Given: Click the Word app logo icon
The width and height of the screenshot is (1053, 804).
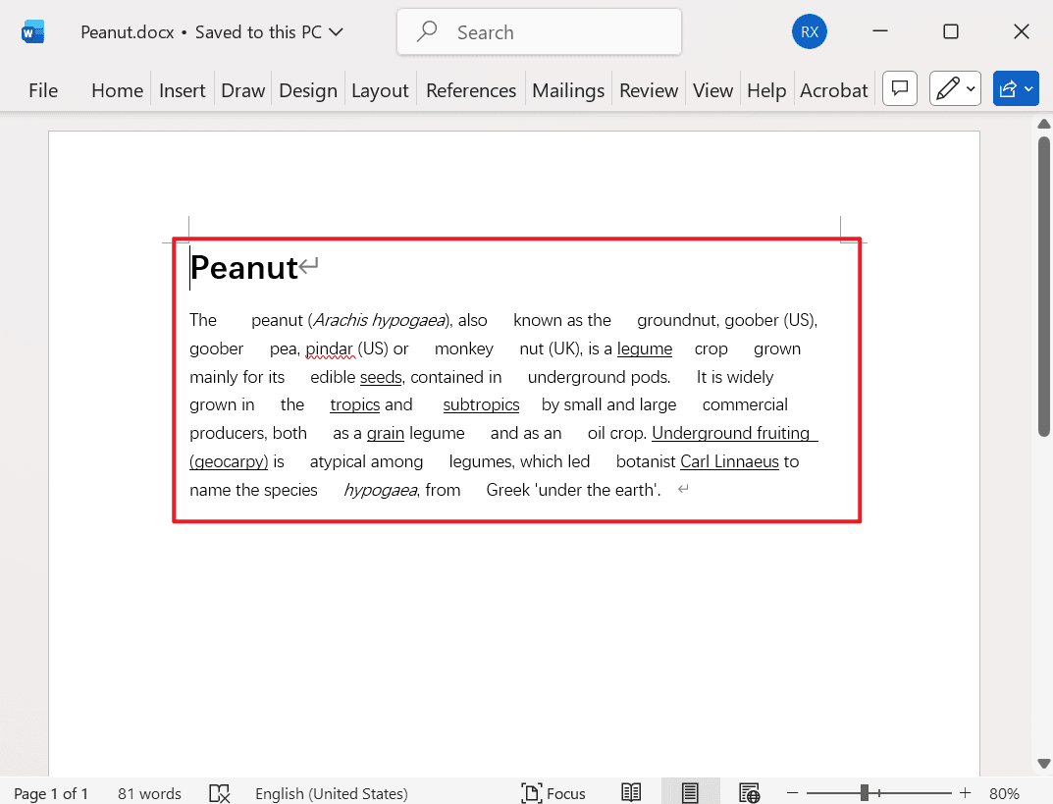Looking at the screenshot, I should point(33,32).
